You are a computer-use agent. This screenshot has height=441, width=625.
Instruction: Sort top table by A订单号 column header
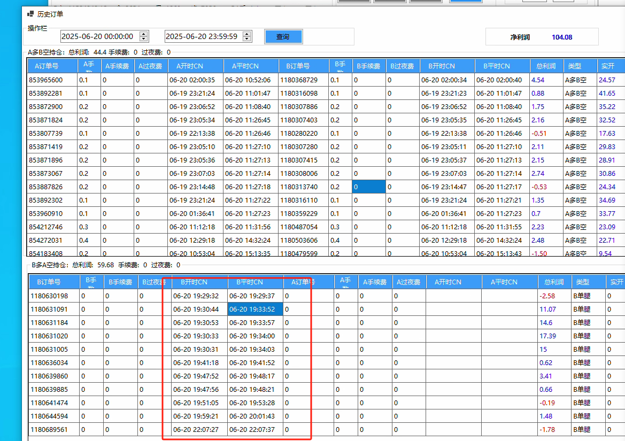coord(47,66)
